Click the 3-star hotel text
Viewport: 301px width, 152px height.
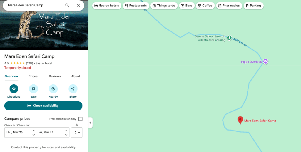[44, 63]
